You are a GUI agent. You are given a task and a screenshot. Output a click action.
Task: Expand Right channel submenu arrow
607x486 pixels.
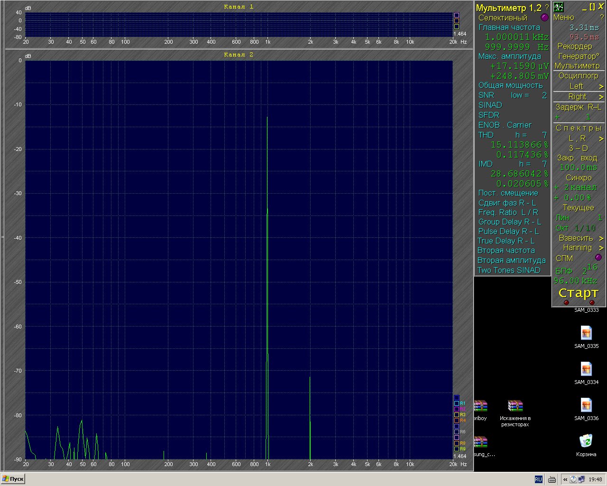coord(601,97)
